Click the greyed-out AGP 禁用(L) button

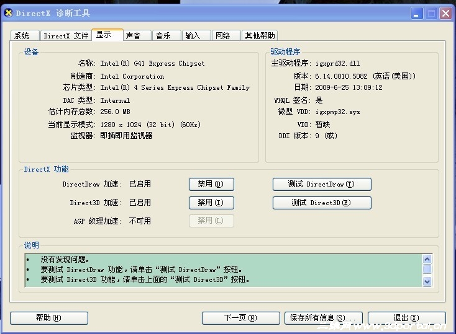(x=211, y=221)
